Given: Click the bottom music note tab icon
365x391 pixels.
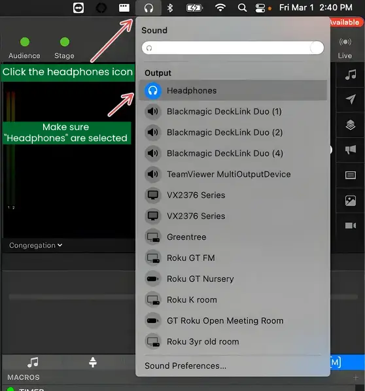Looking at the screenshot, I should pos(33,362).
